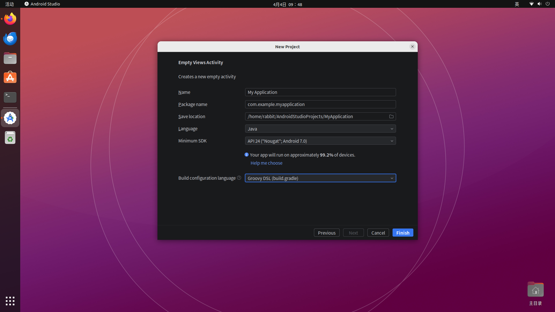Launch the Terminal from the dock
The height and width of the screenshot is (312, 555).
pyautogui.click(x=10, y=97)
